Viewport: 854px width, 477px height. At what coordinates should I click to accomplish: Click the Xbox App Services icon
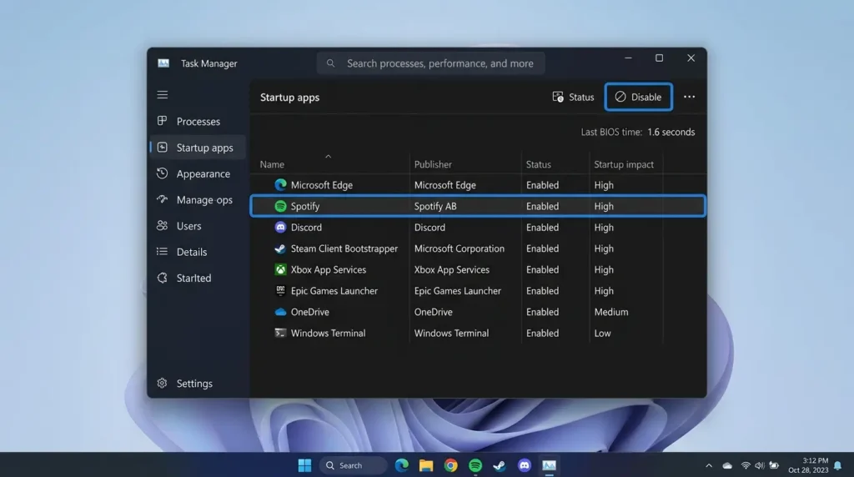point(280,269)
